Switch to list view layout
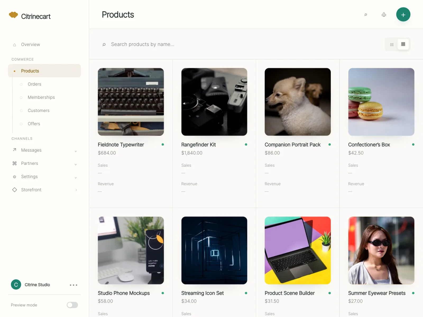Image resolution: width=423 pixels, height=317 pixels. coord(392,44)
